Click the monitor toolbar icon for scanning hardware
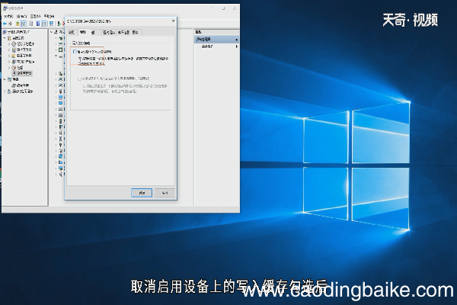Image resolution: width=457 pixels, height=305 pixels. point(51,24)
